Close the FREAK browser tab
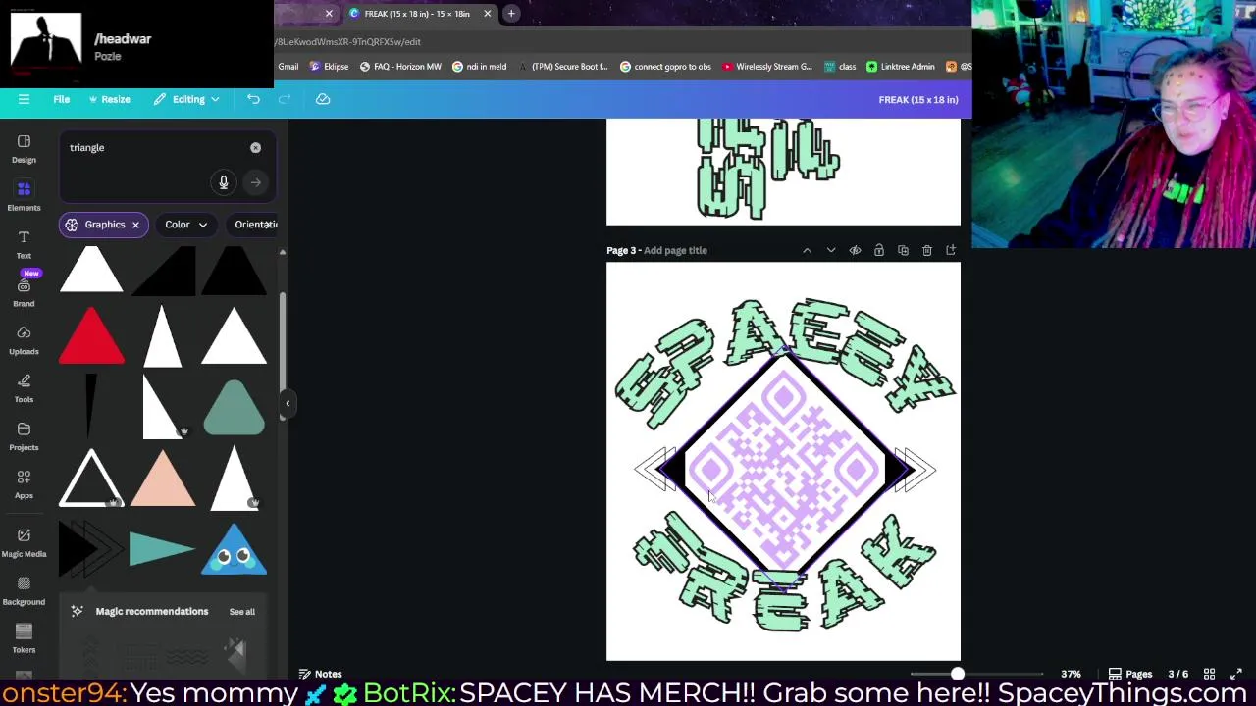1256x706 pixels. [x=487, y=14]
